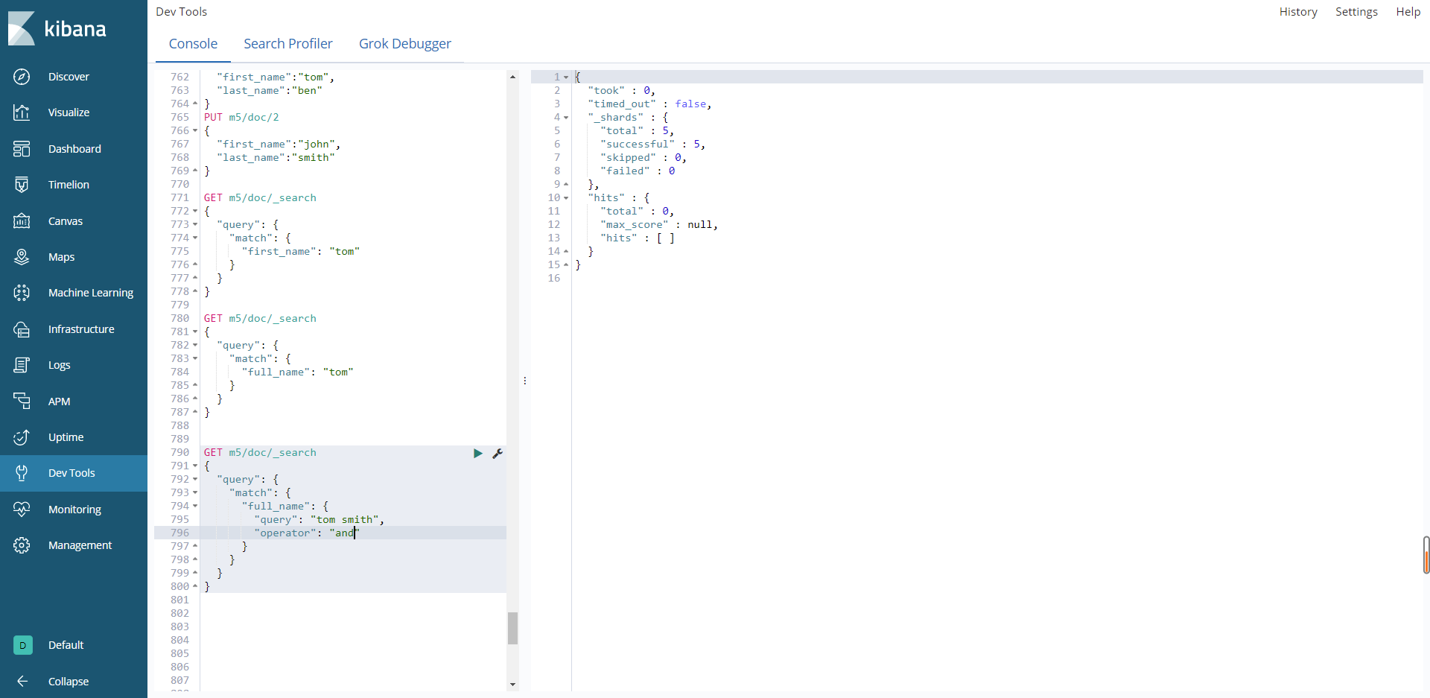Click the Collapse arrow icon
Image resolution: width=1430 pixels, height=698 pixels.
(22, 682)
